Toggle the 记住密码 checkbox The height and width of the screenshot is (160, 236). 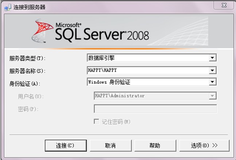[96, 122]
